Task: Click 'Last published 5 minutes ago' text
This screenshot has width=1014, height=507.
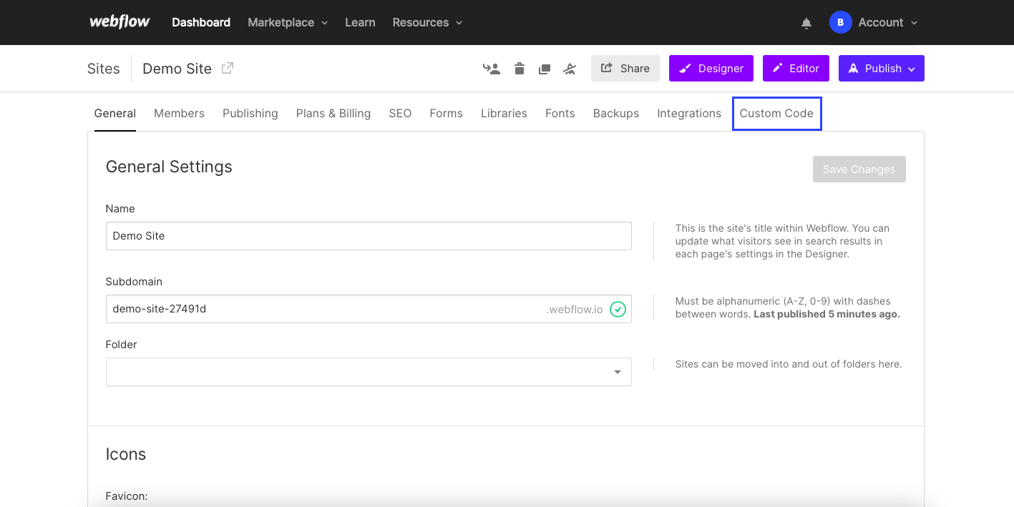Action: tap(827, 314)
